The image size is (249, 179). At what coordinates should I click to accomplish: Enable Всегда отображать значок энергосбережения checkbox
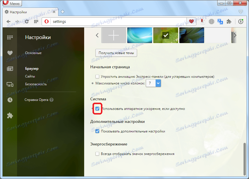tap(97, 154)
